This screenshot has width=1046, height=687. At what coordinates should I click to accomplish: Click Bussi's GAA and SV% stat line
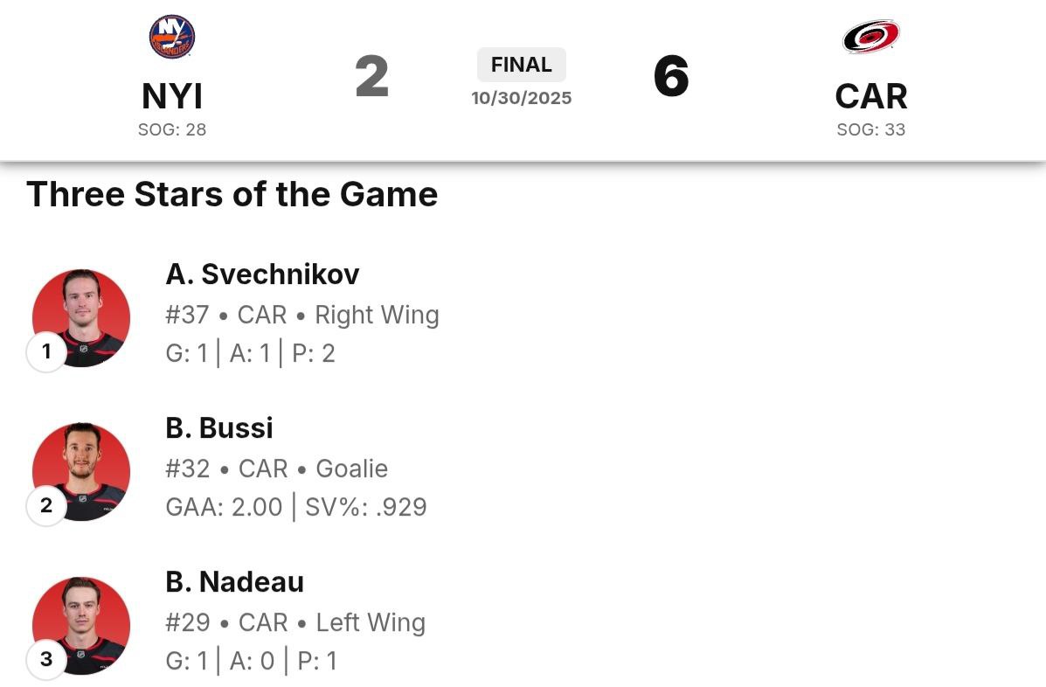click(x=296, y=507)
